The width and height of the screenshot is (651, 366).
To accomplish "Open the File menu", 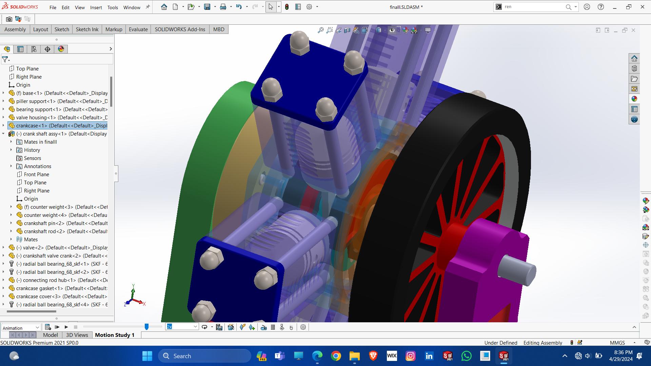I will pyautogui.click(x=53, y=7).
